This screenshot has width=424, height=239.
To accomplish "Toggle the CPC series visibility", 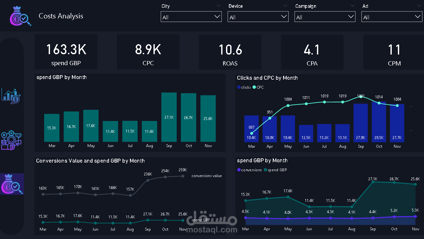I will (x=260, y=87).
